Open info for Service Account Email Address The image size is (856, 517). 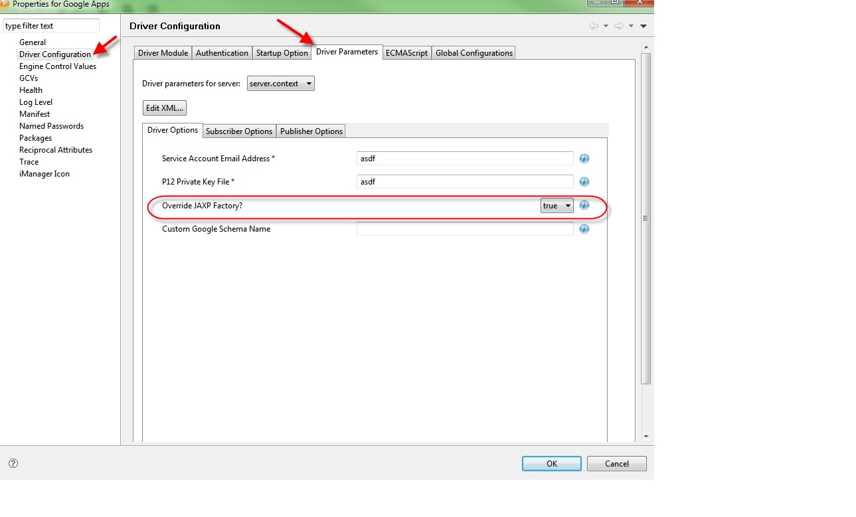[584, 159]
